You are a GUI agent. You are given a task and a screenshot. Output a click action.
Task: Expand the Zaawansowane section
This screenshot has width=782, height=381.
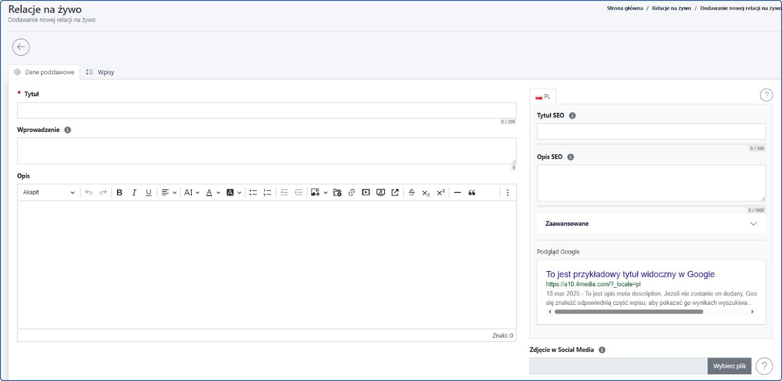pyautogui.click(x=651, y=224)
